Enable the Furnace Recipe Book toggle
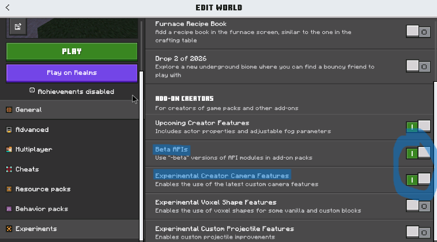Screen dimensions: 437x242 [x=418, y=32]
